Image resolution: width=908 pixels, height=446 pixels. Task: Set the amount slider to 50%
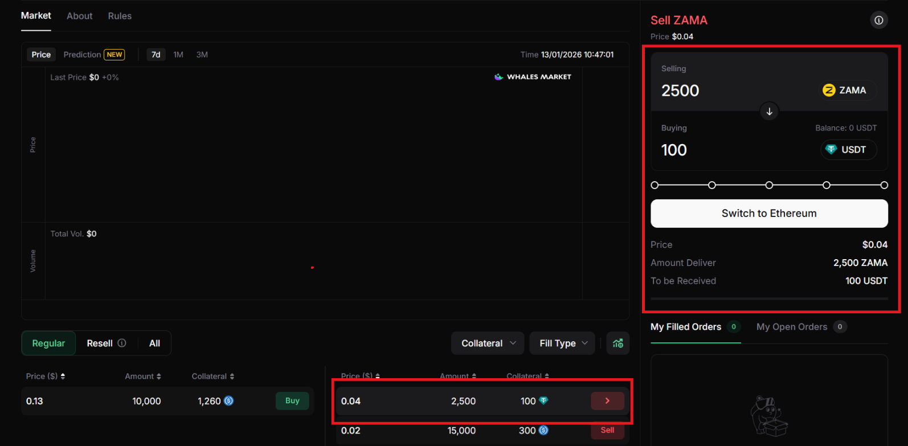(x=769, y=185)
